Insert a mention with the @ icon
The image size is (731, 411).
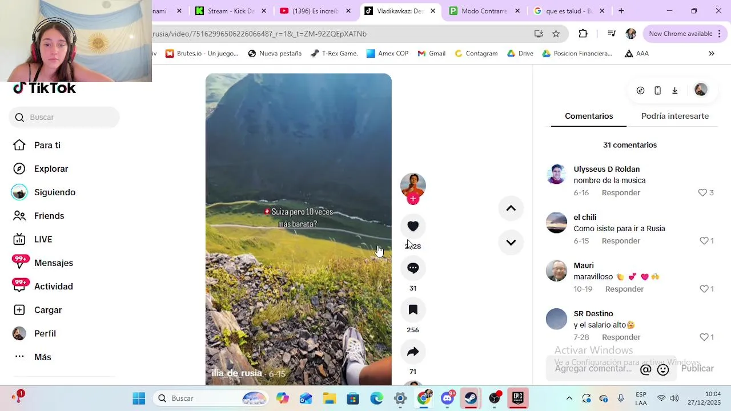[x=645, y=370]
